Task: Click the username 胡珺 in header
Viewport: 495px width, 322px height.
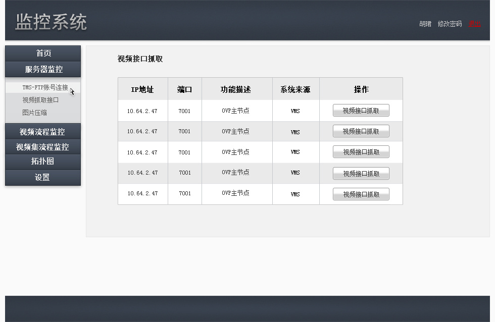Action: point(425,24)
